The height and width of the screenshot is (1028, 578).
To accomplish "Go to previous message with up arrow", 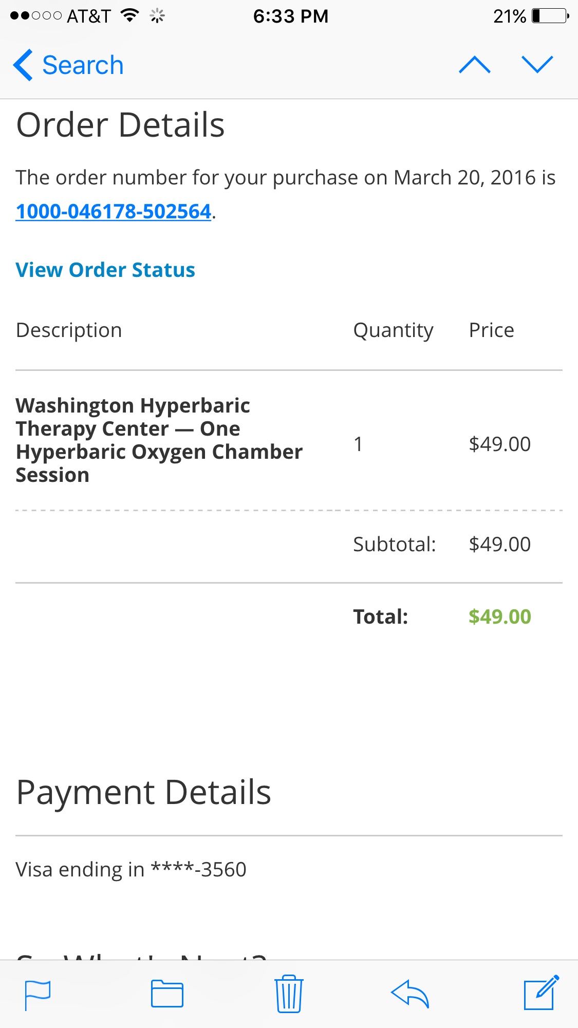I will click(x=474, y=65).
